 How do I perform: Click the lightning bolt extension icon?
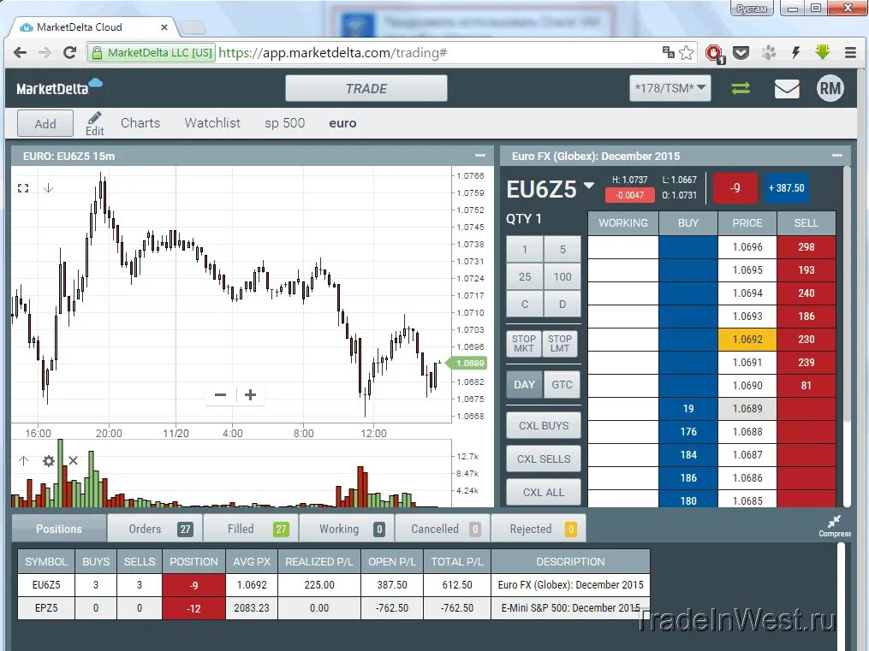pyautogui.click(x=796, y=52)
